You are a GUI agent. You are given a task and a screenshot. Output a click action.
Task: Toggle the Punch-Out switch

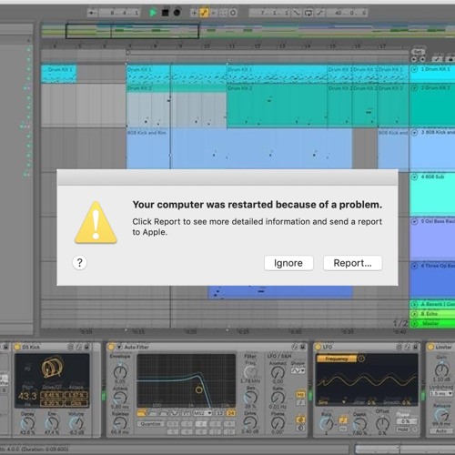[320, 13]
